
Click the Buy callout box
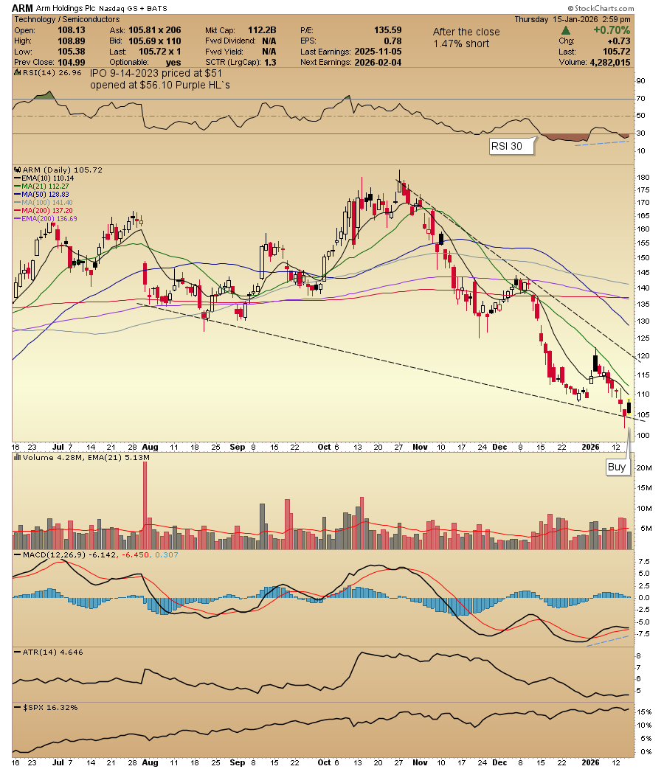[617, 467]
